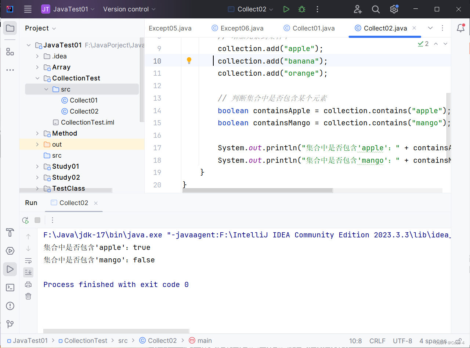The width and height of the screenshot is (470, 348).
Task: Print the console output
Action: (x=28, y=284)
